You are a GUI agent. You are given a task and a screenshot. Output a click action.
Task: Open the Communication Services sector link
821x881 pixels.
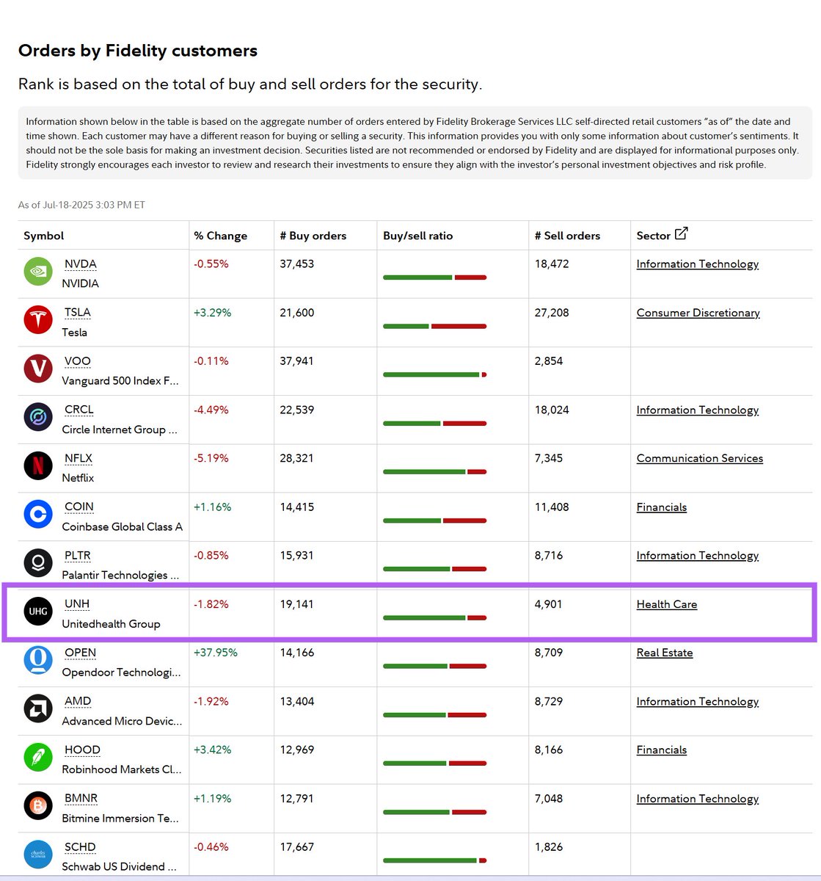(x=700, y=458)
